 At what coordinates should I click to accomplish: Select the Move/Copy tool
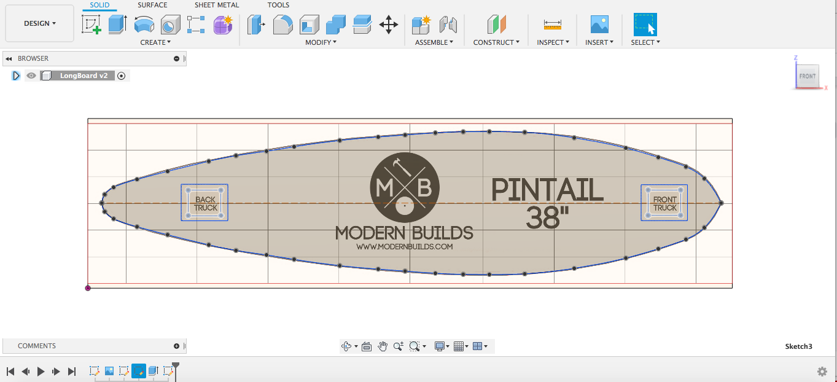389,25
